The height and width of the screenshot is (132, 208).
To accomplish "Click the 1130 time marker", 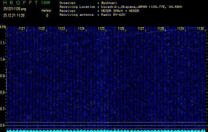I will pos(200,29).
